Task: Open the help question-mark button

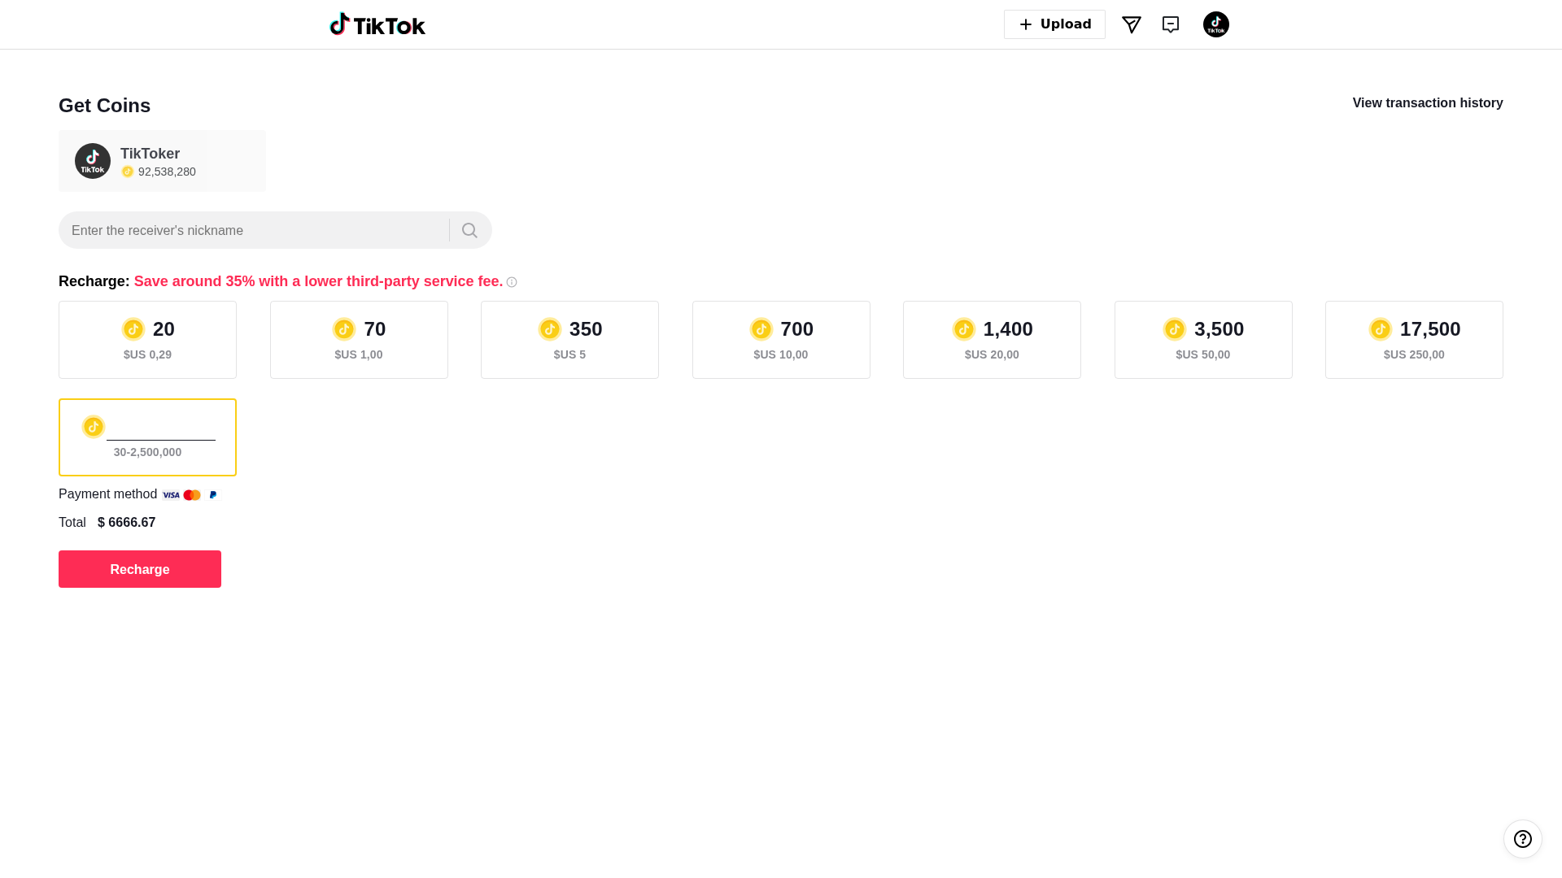Action: [x=1523, y=839]
